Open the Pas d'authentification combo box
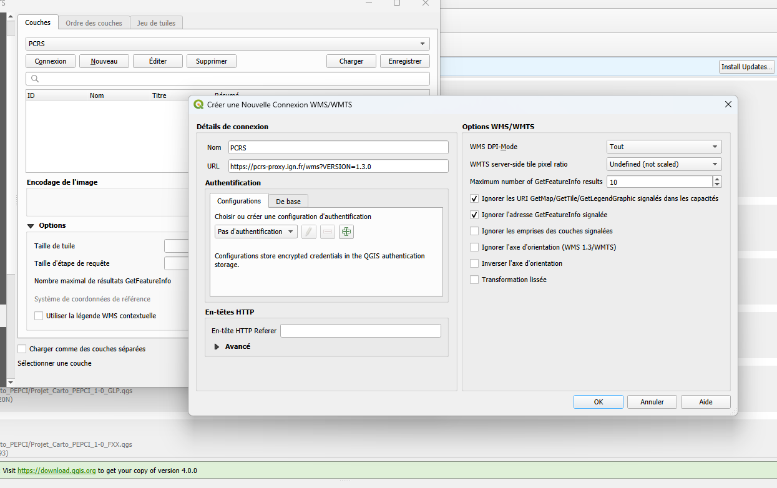Screen dimensions: 777x488 (255, 232)
